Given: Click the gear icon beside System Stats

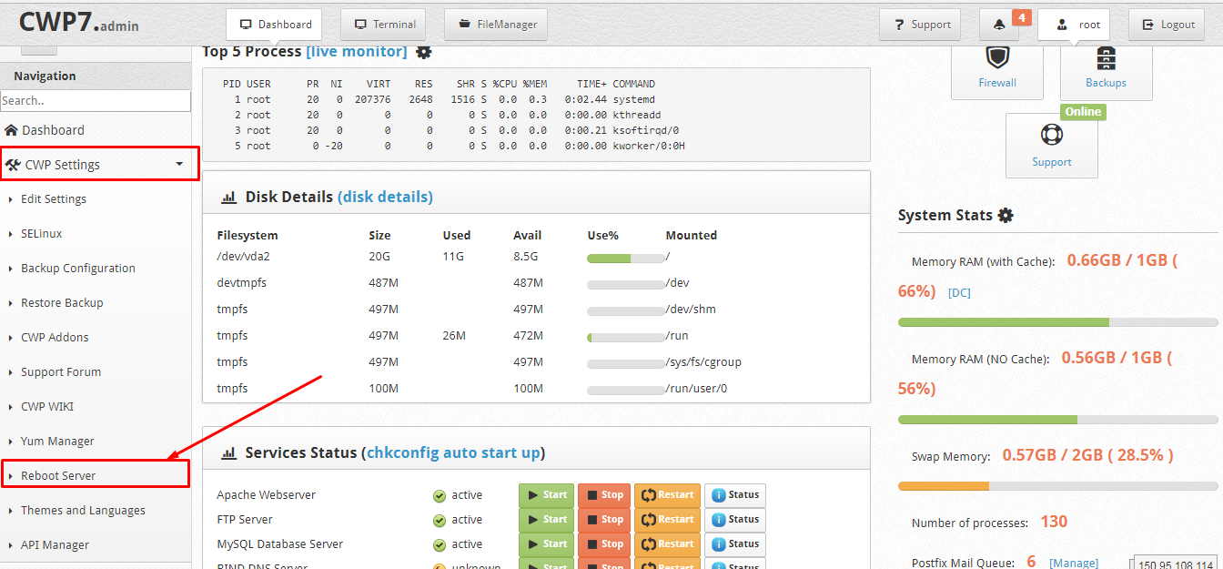Looking at the screenshot, I should (1006, 216).
